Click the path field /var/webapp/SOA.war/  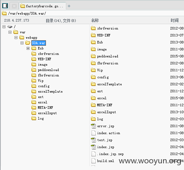point(93,13)
